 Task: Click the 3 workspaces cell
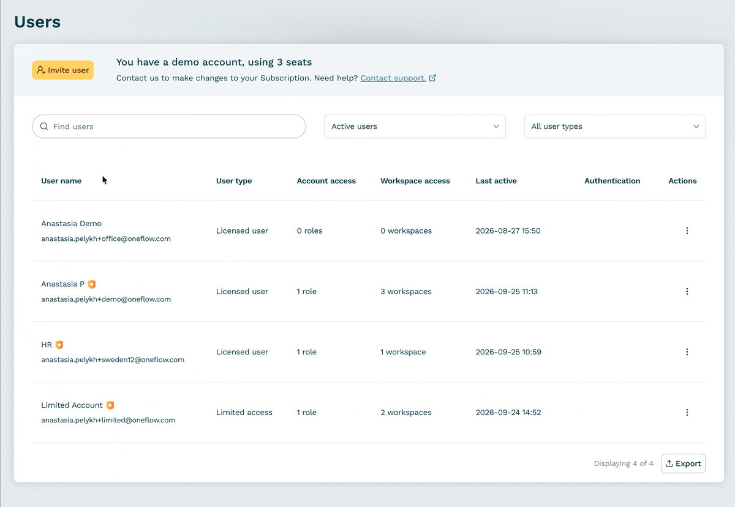coord(406,292)
